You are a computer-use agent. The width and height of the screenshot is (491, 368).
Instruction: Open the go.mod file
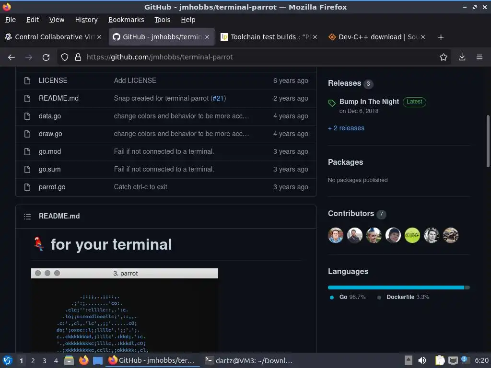pyautogui.click(x=50, y=151)
